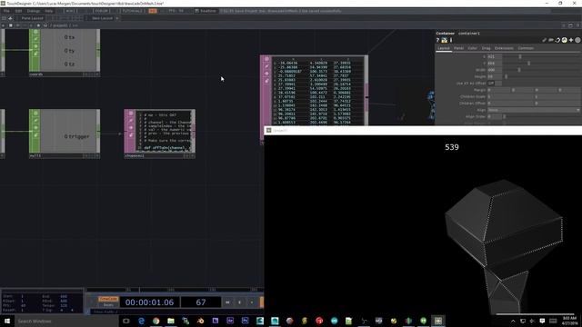This screenshot has width=582, height=327.
Task: Click the New Layout button
Action: point(102,18)
